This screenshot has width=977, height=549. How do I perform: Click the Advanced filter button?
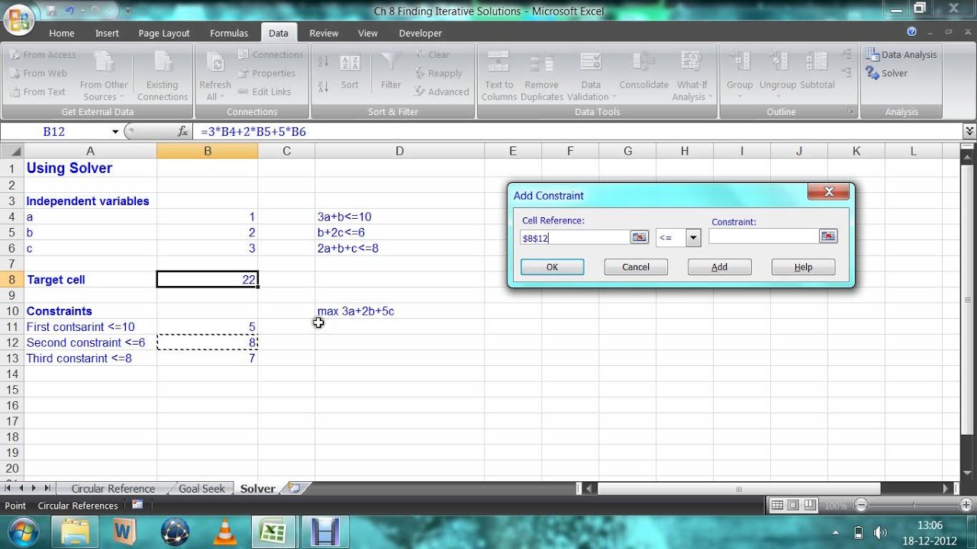[x=441, y=91]
